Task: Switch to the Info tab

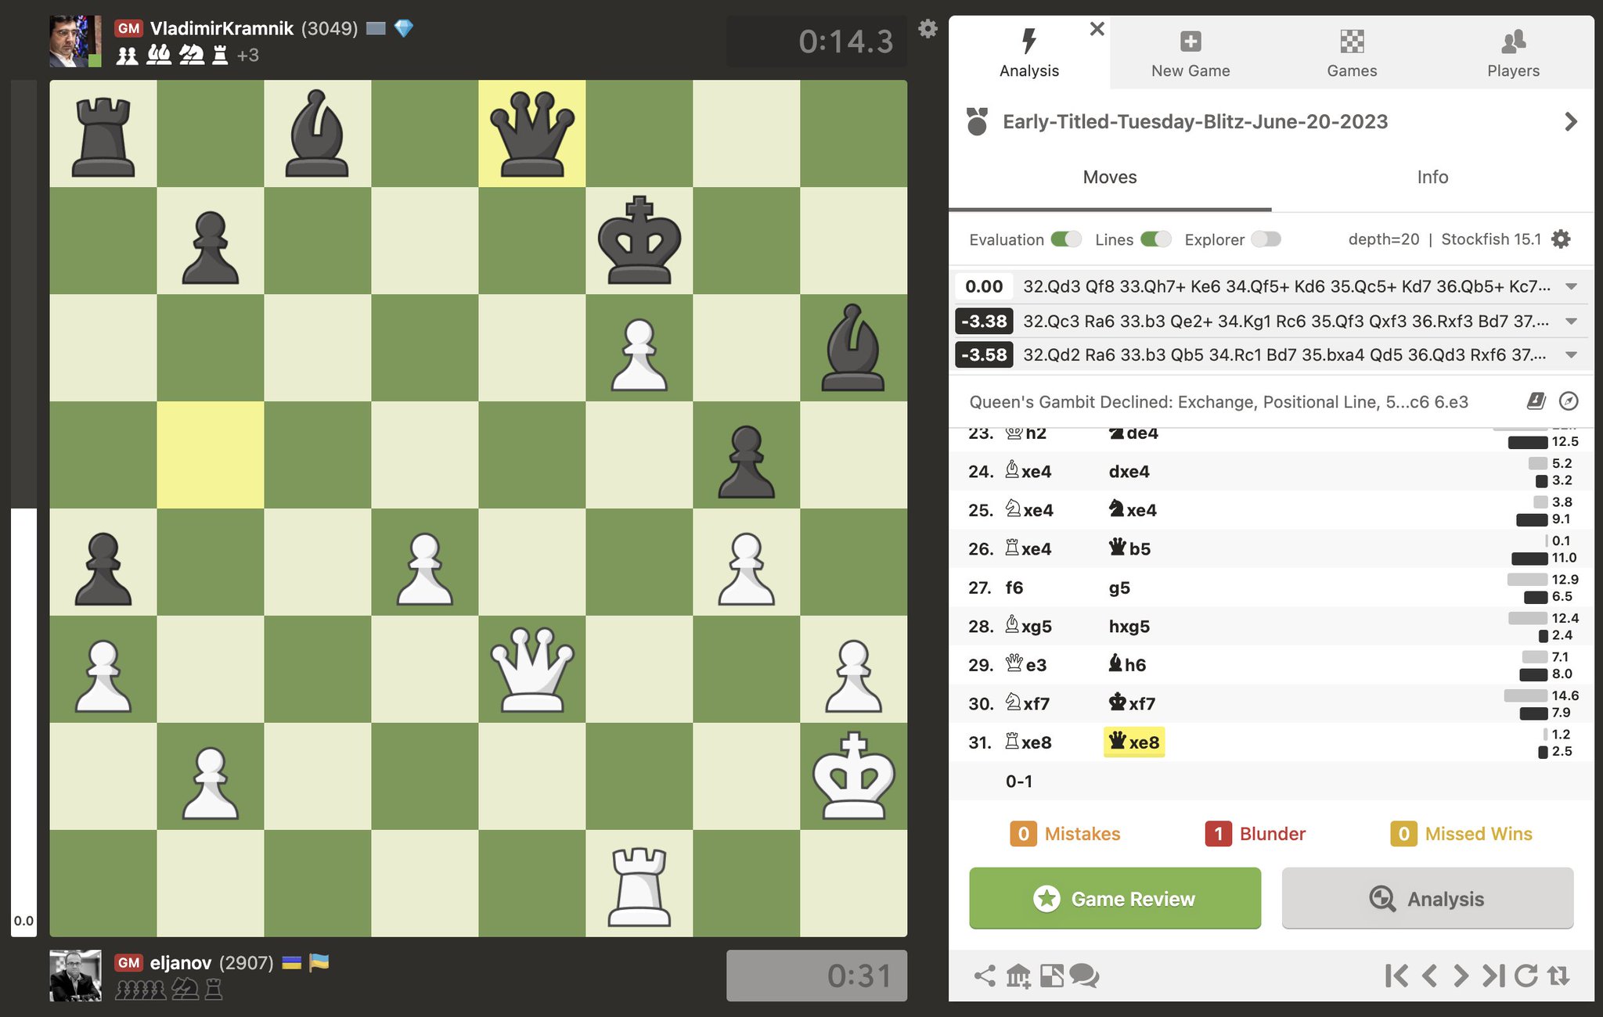Action: click(1430, 176)
